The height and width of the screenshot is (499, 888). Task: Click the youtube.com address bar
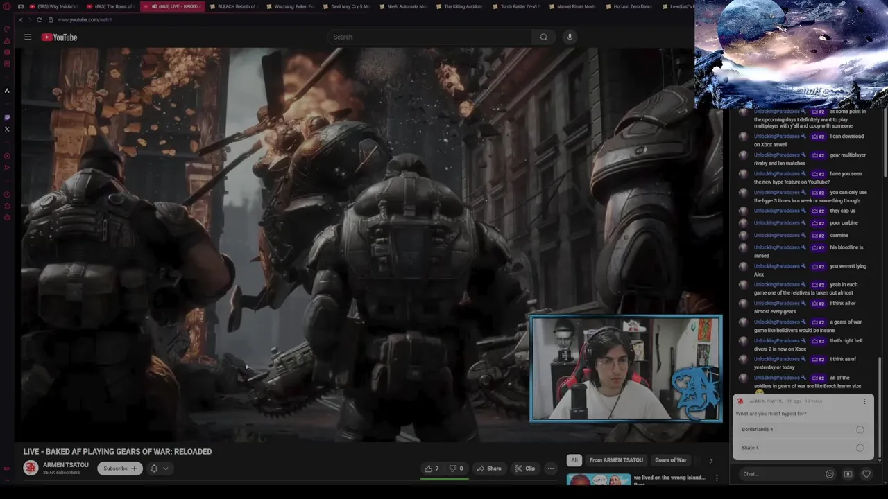(x=85, y=20)
